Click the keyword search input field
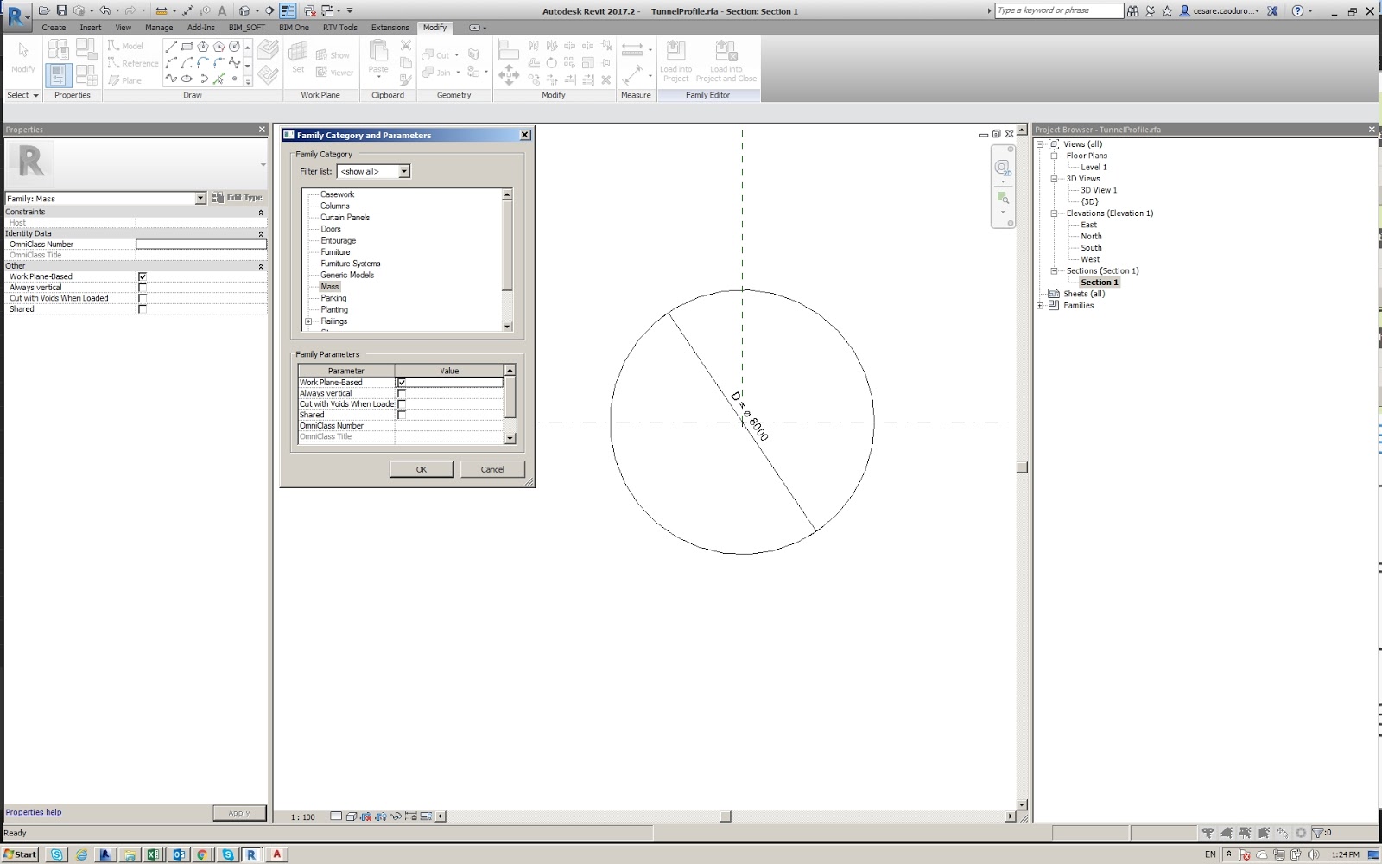 (x=1059, y=10)
